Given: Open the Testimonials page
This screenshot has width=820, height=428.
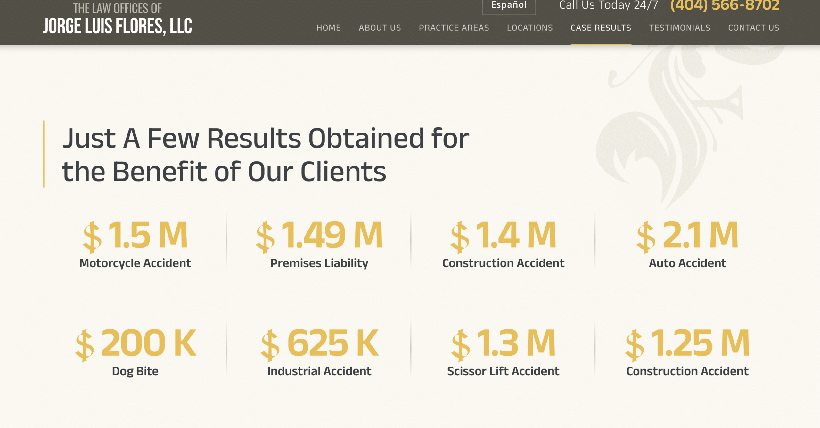Looking at the screenshot, I should (679, 28).
